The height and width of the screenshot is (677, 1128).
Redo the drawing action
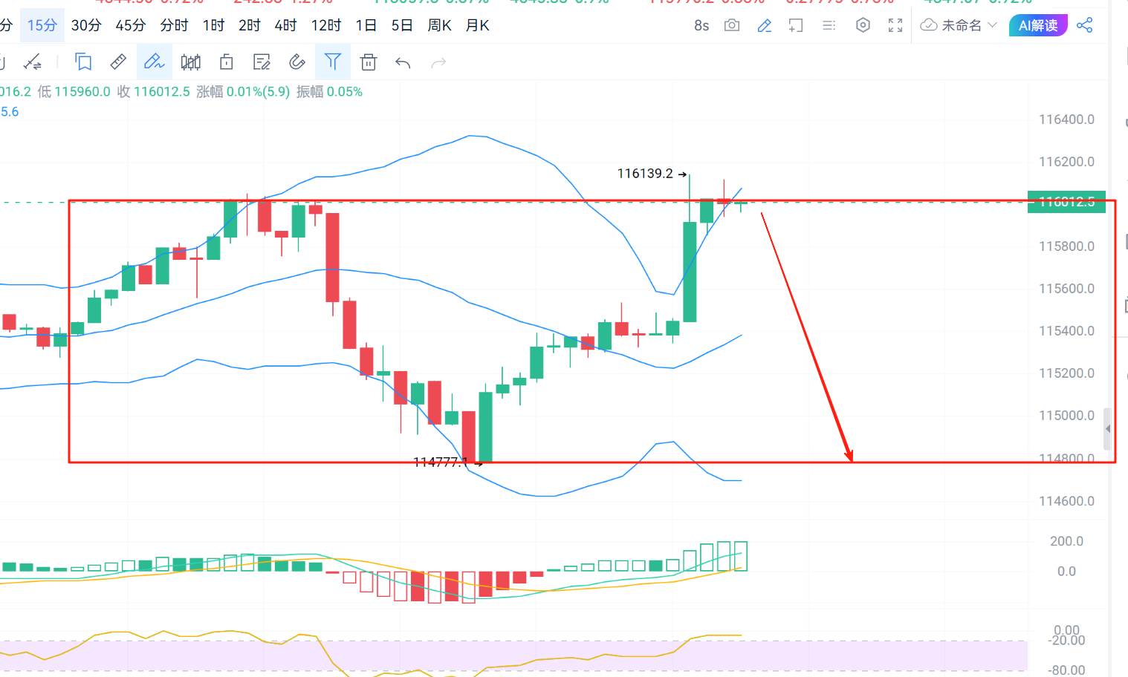(438, 63)
